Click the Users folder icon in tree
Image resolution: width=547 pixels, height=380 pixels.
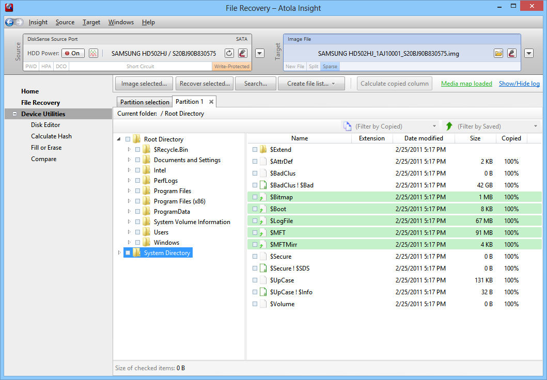click(147, 232)
